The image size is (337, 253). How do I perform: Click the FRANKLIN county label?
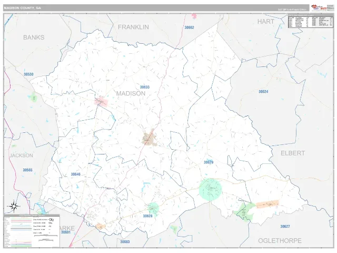click(133, 27)
